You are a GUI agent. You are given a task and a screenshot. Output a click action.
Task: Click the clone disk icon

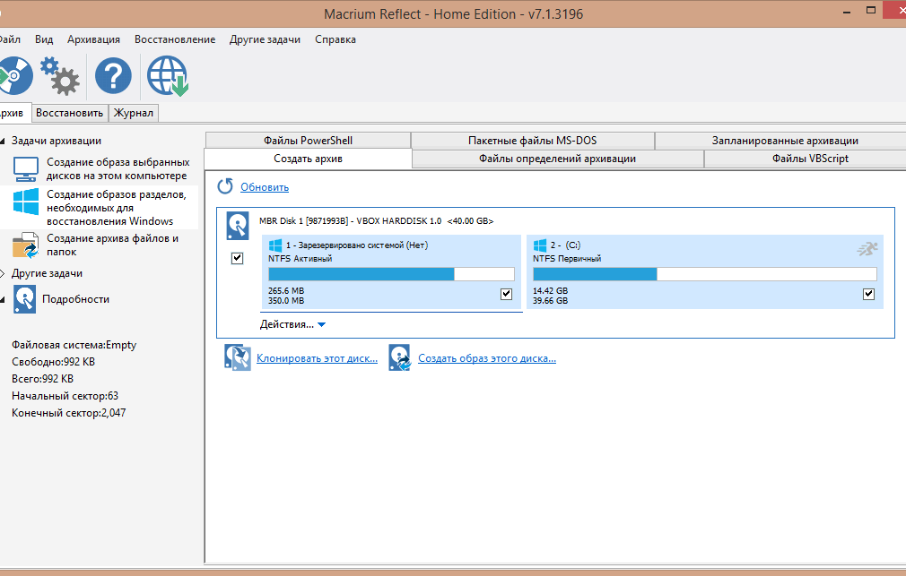[x=238, y=357]
